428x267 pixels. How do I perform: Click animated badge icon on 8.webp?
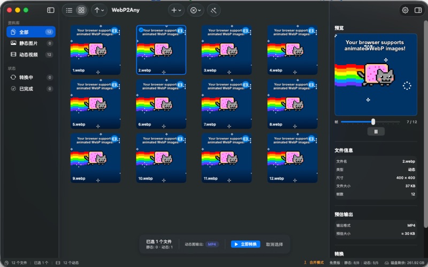311,85
